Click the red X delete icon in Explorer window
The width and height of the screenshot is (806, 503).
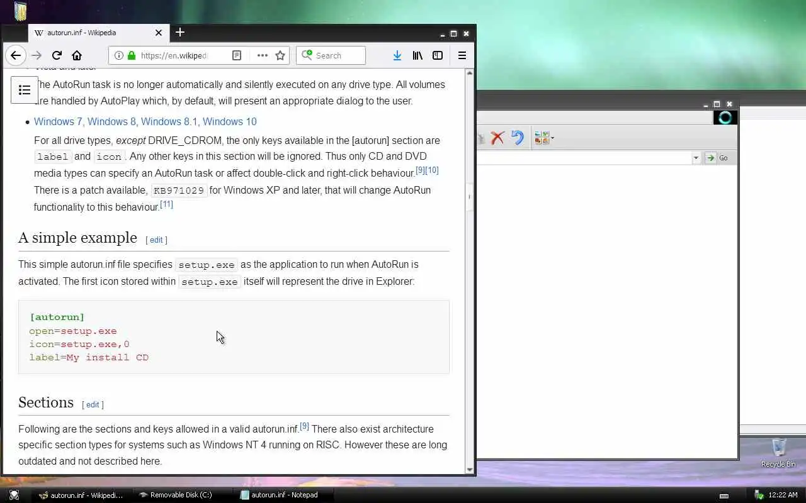click(497, 138)
